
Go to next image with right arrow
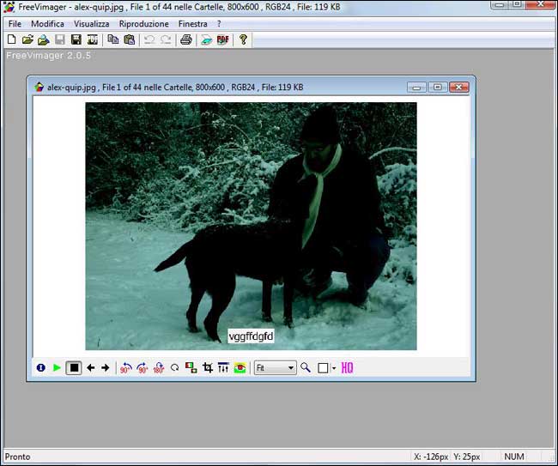coord(106,368)
